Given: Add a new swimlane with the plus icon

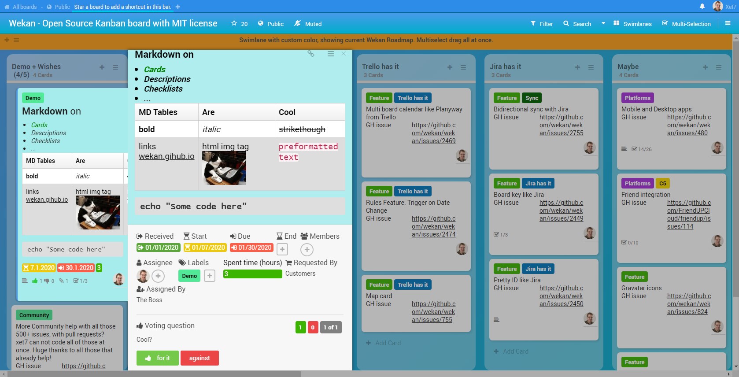Looking at the screenshot, I should click(7, 40).
